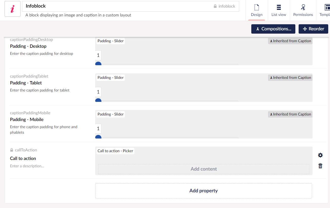Click the Padding - Desktop slider handle

pyautogui.click(x=98, y=64)
